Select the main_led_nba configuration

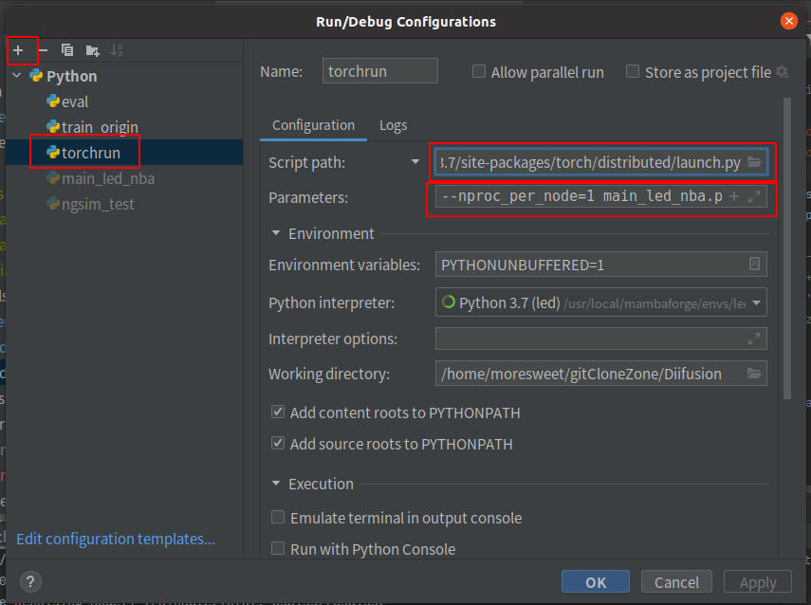point(124,178)
